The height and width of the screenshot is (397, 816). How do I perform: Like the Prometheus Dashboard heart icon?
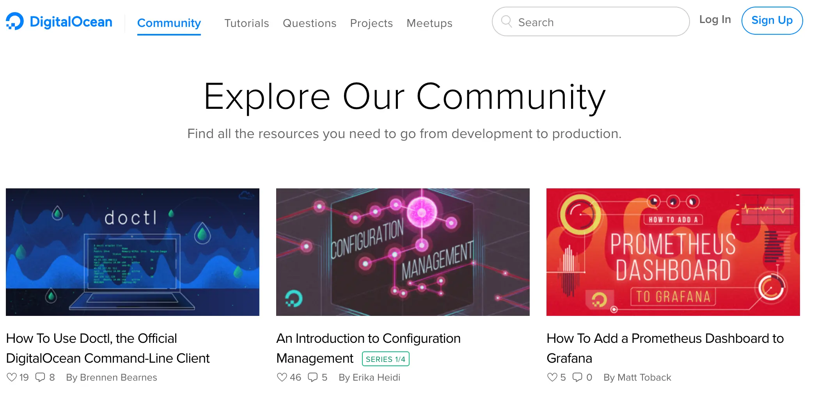coord(552,377)
